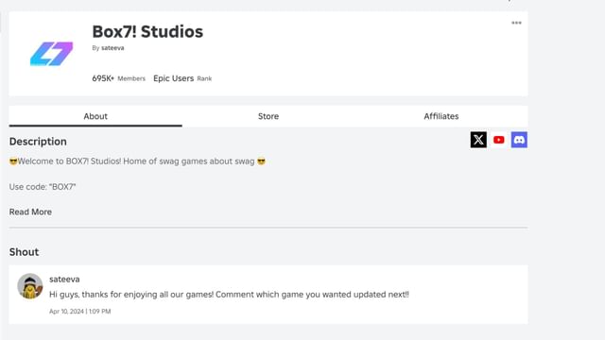Viewport: 605px width, 340px height.
Task: Open the three-dots group options menu
Action: 516,23
